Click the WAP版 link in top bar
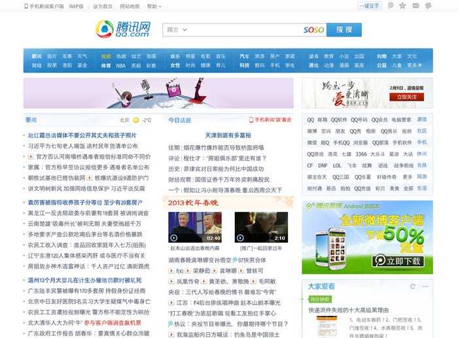Viewport: 458px width, 338px height. point(77,6)
